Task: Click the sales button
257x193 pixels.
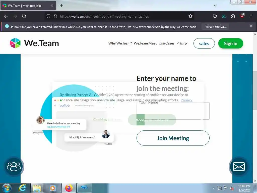Action: (x=204, y=43)
